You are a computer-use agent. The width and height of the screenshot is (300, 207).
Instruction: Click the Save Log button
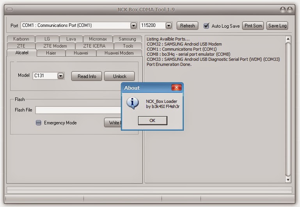(277, 26)
